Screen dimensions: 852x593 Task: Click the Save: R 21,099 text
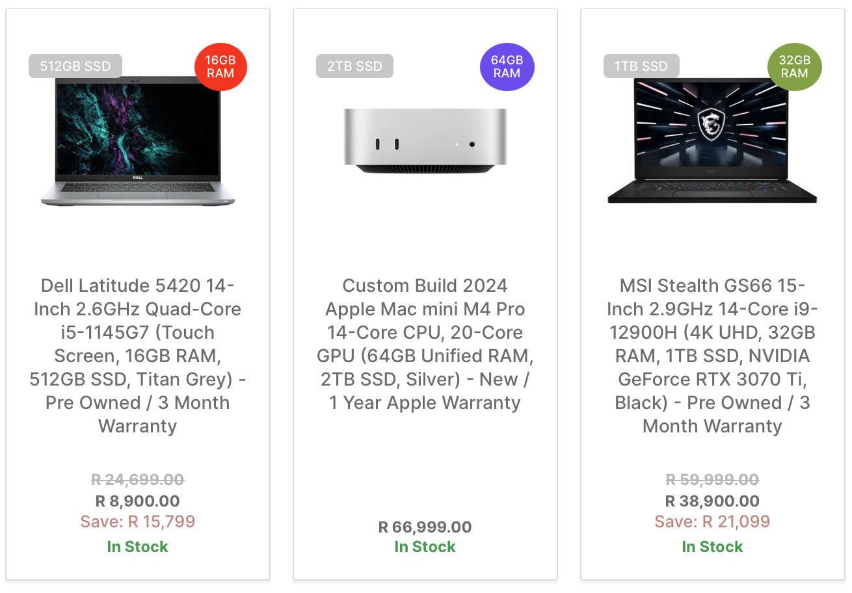(712, 521)
